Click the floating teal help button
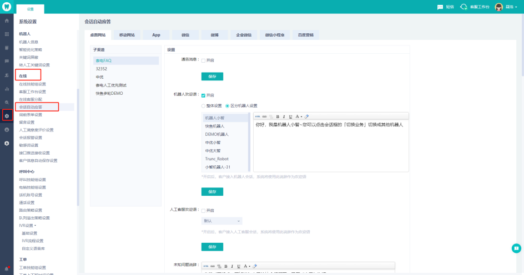This screenshot has height=275, width=524. (x=516, y=248)
